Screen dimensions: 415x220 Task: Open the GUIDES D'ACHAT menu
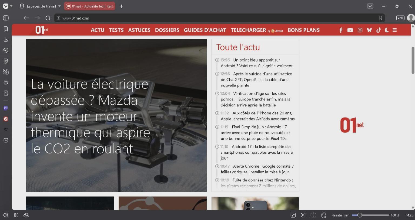(x=205, y=30)
